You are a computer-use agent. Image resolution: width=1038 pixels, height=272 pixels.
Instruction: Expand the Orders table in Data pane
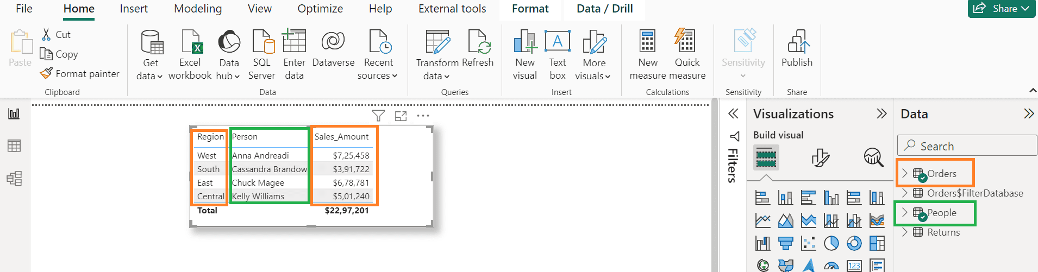pos(905,173)
